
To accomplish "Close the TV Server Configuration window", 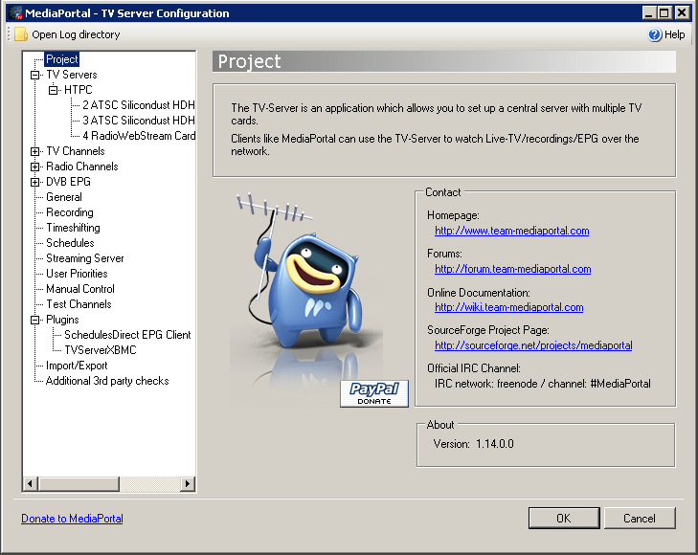I will tap(682, 12).
